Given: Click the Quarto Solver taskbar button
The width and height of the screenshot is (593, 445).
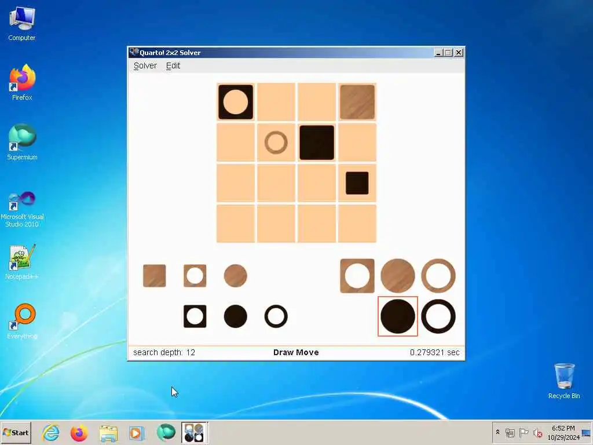Looking at the screenshot, I should [x=195, y=432].
